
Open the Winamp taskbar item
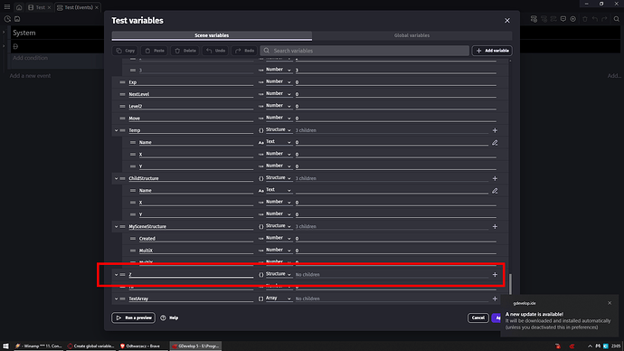(x=39, y=346)
